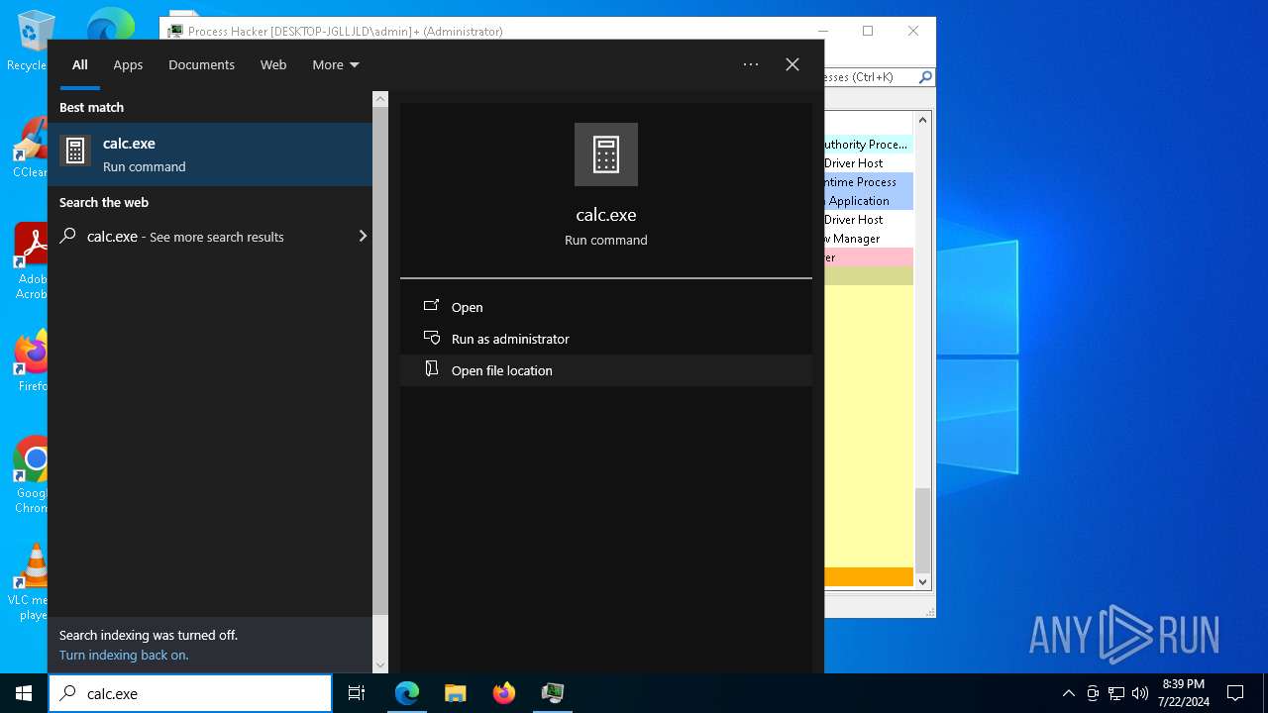
Task: Open Task View on the taskbar
Action: (357, 693)
